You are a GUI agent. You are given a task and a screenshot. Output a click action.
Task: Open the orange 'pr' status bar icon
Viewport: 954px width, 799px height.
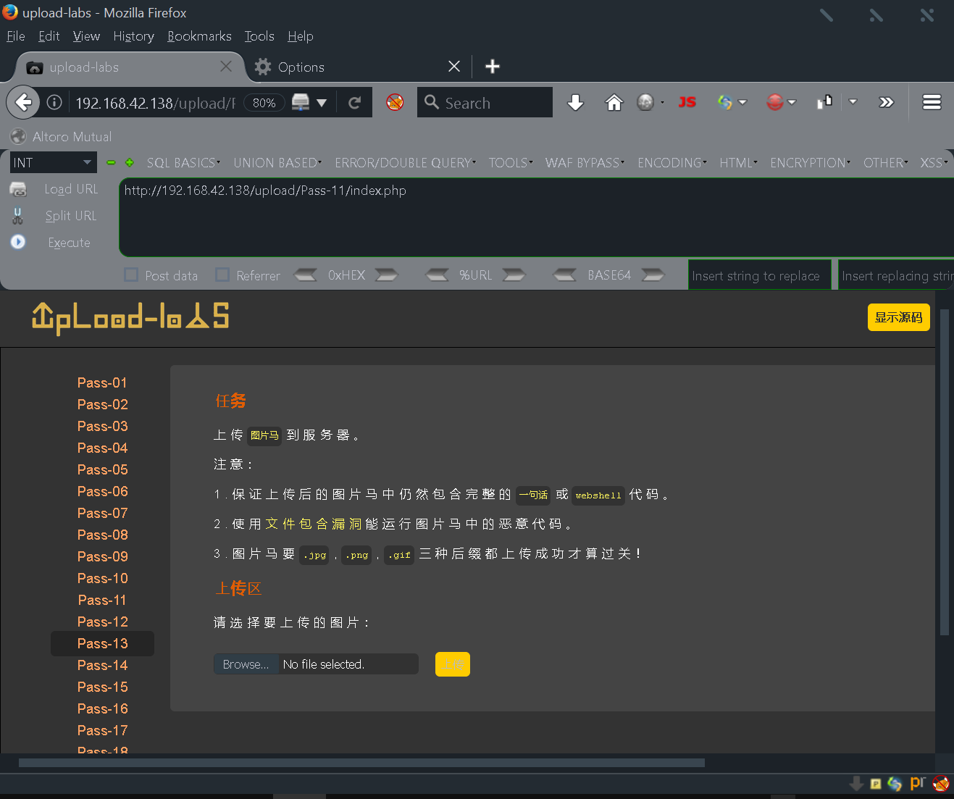coord(918,783)
